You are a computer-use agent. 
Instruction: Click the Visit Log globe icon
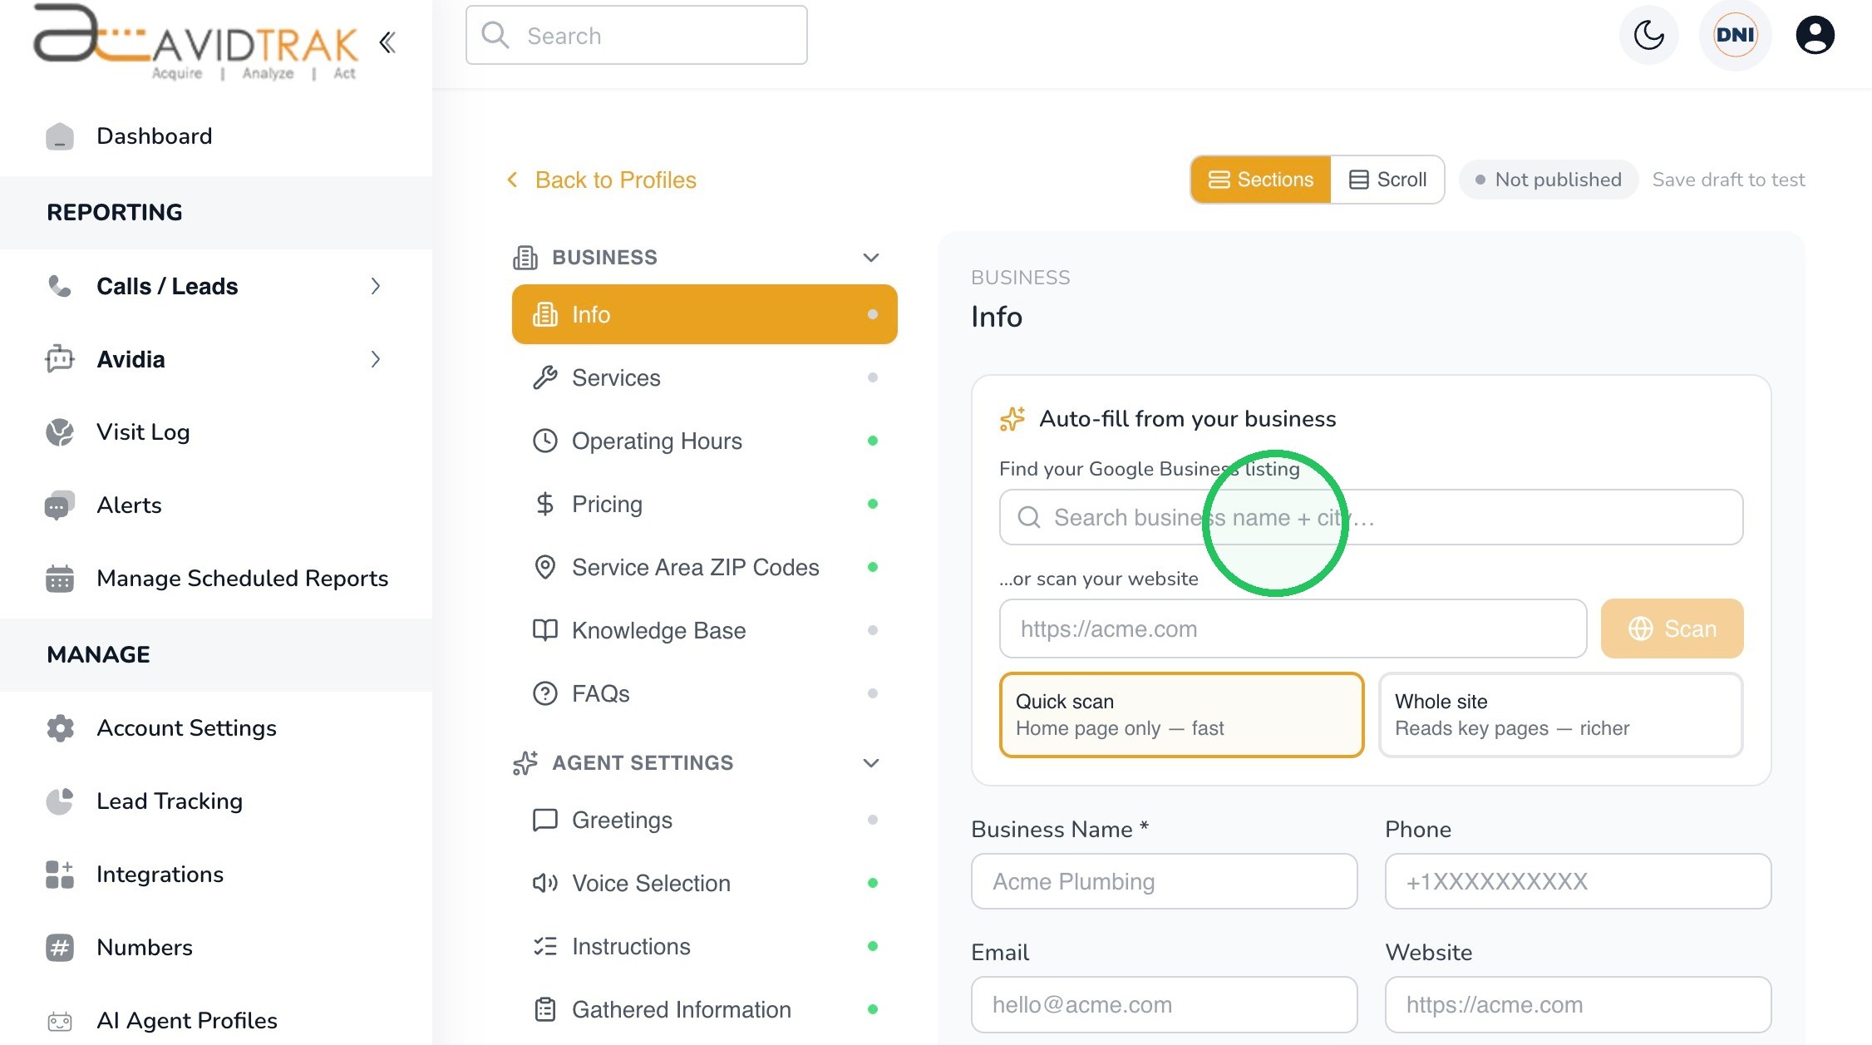(x=60, y=432)
